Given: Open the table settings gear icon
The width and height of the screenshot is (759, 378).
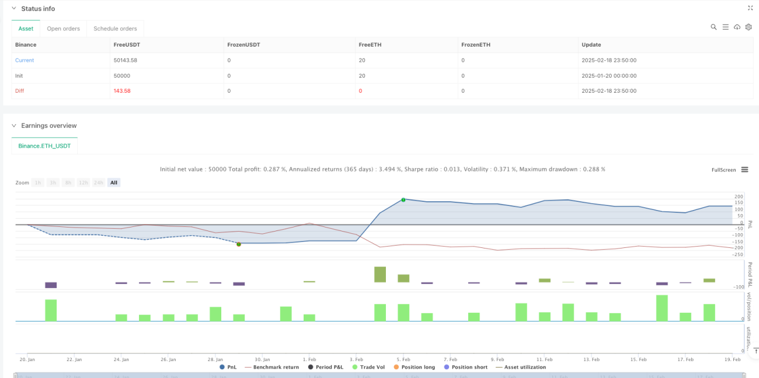Looking at the screenshot, I should pos(748,27).
